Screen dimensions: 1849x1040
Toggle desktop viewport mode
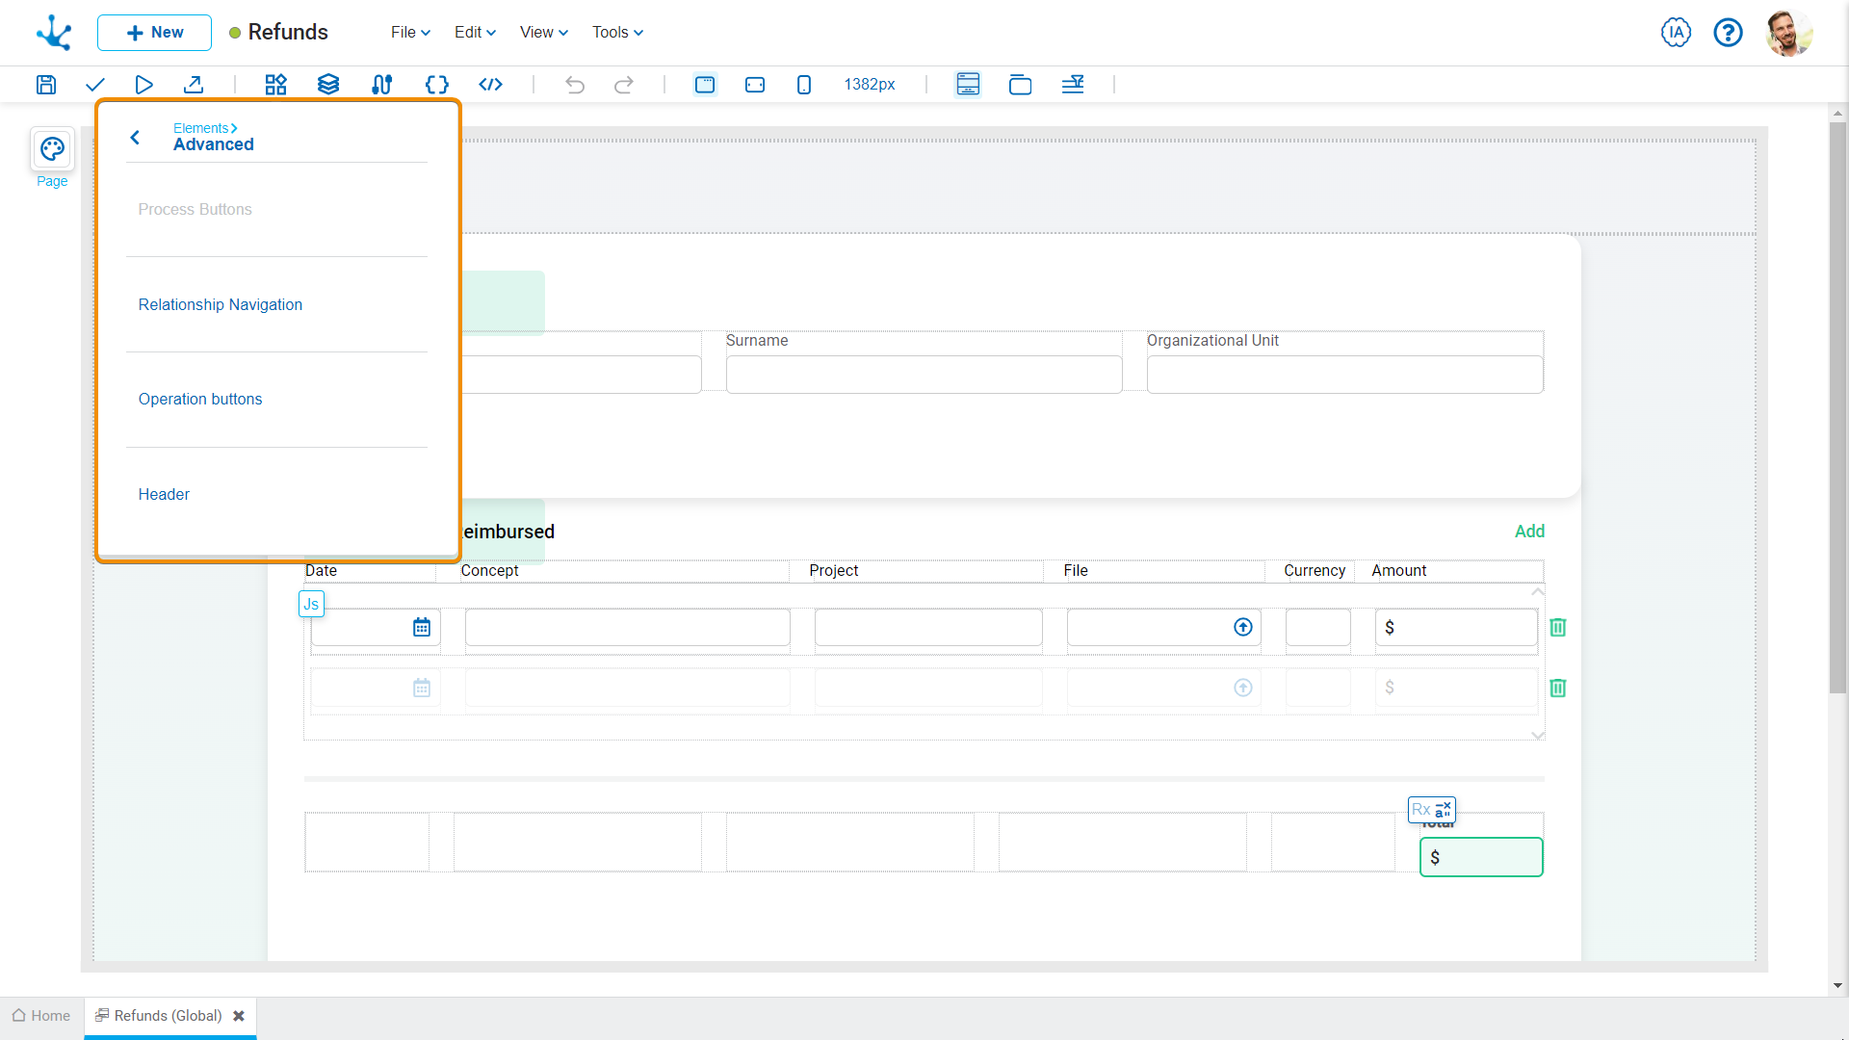(x=706, y=85)
